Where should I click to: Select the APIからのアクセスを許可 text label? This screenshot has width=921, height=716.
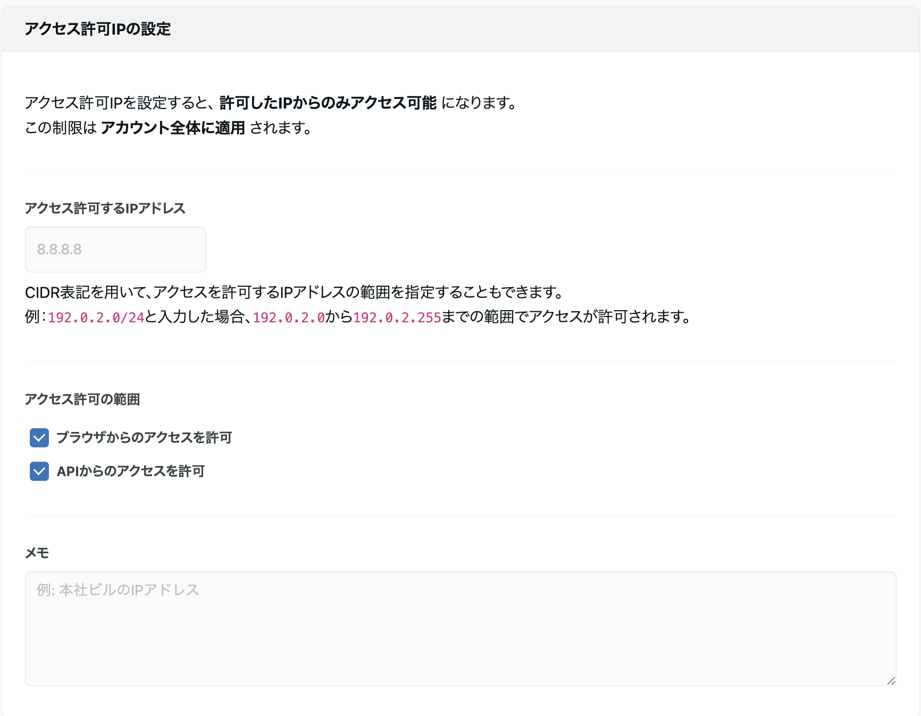click(131, 471)
